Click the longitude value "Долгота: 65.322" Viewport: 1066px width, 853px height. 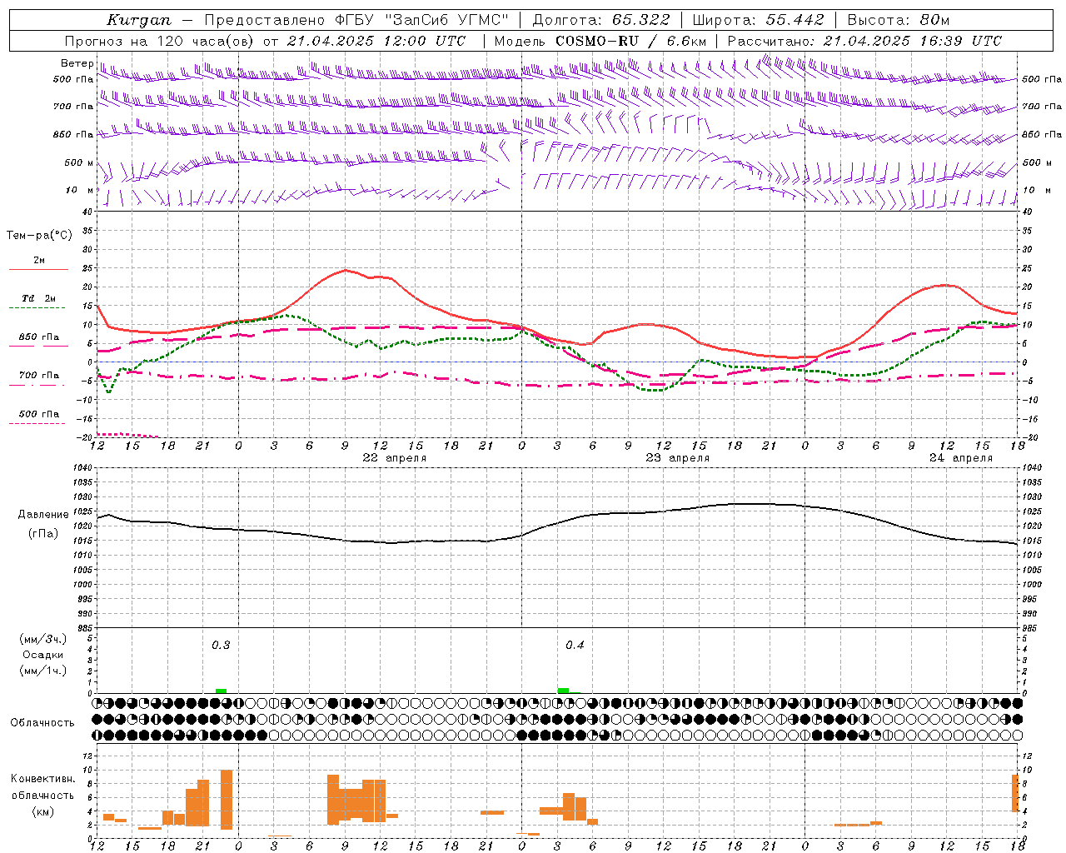point(600,20)
